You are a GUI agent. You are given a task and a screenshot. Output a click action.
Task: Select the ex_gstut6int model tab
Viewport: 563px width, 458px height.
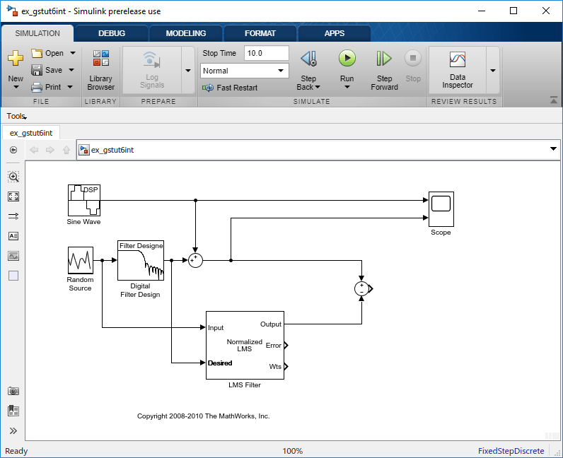pos(31,133)
